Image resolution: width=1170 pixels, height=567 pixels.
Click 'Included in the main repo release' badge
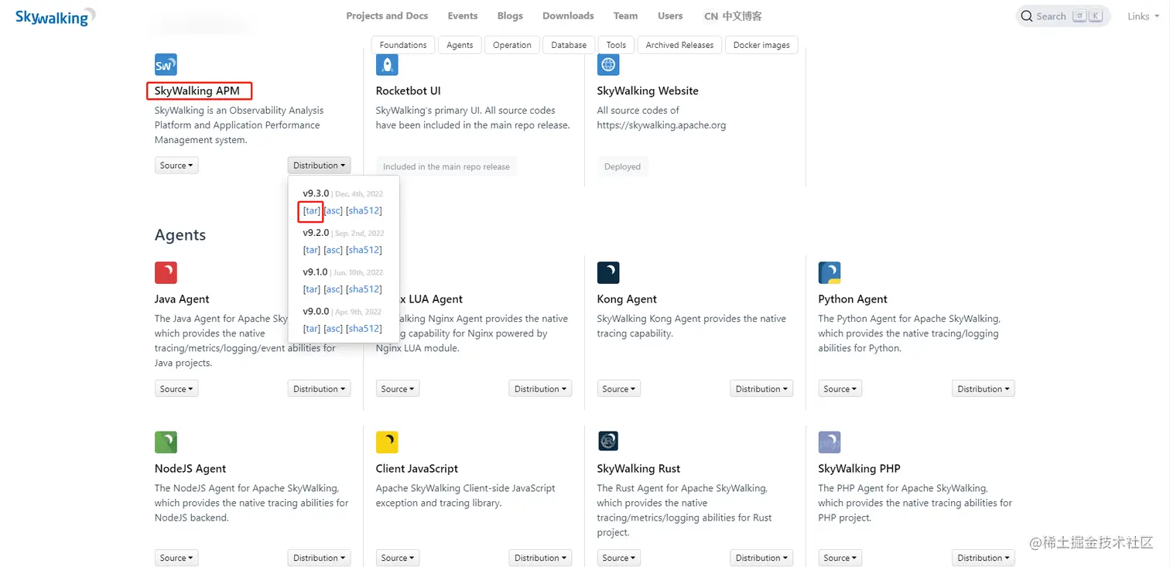pyautogui.click(x=446, y=166)
